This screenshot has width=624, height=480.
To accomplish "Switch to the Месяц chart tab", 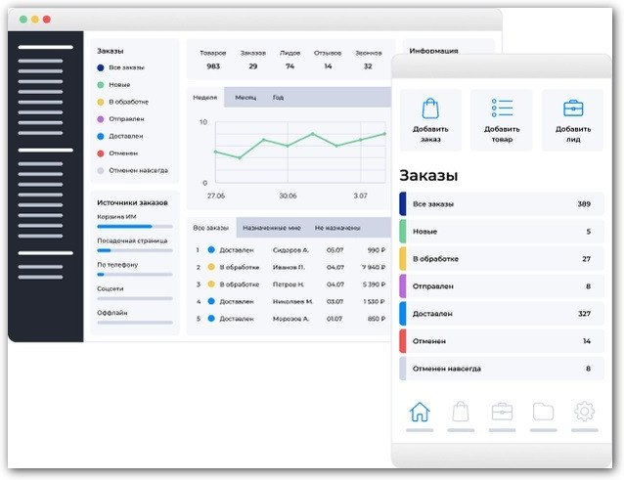I will coord(245,98).
